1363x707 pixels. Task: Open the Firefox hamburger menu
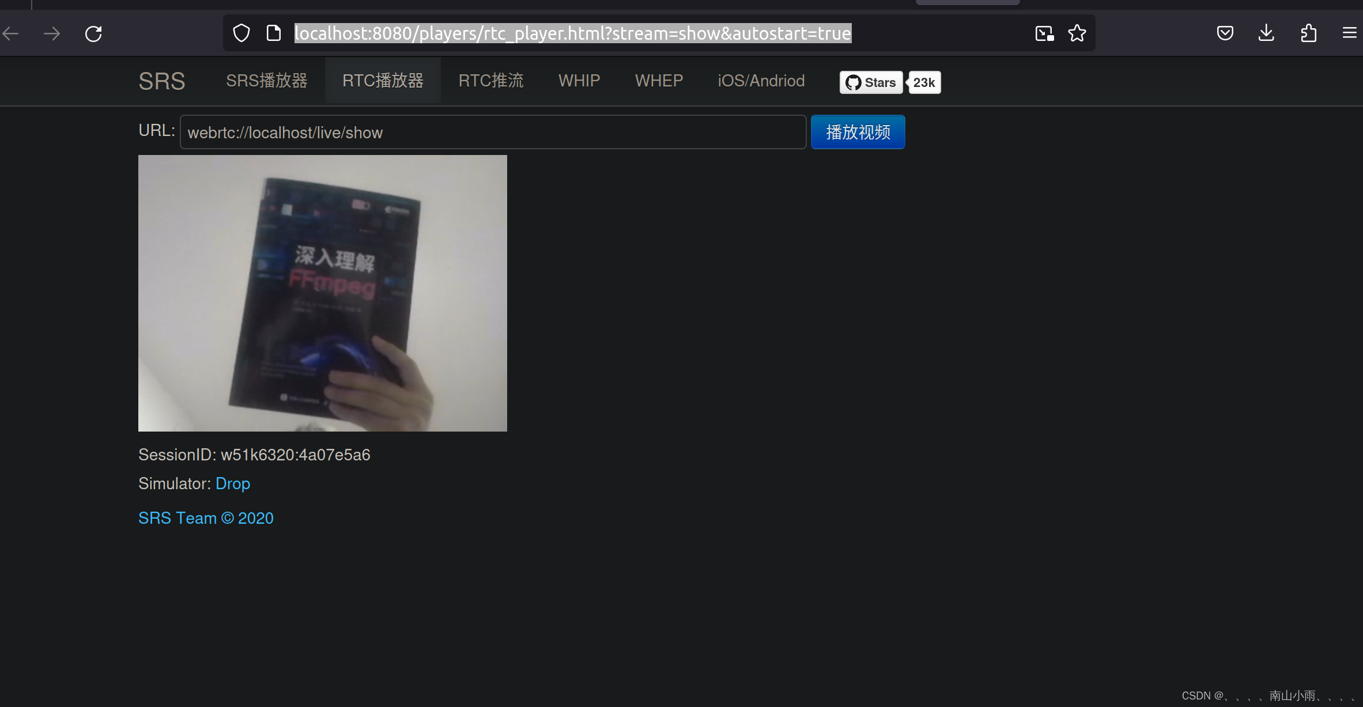(1349, 33)
